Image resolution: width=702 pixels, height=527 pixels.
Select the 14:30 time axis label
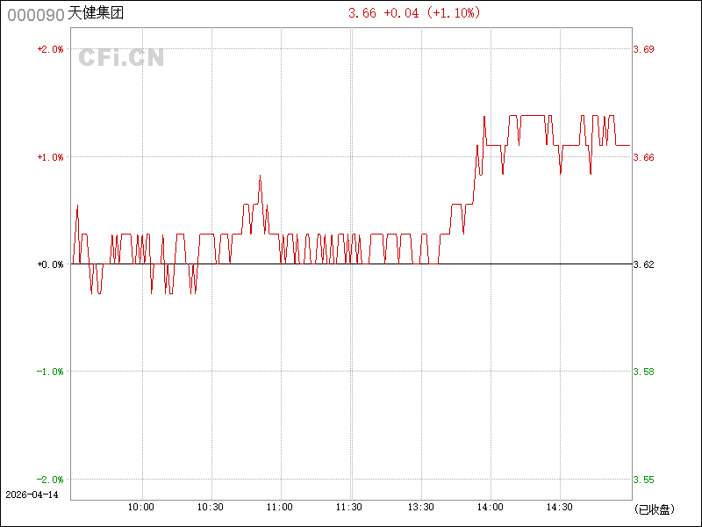coord(560,507)
